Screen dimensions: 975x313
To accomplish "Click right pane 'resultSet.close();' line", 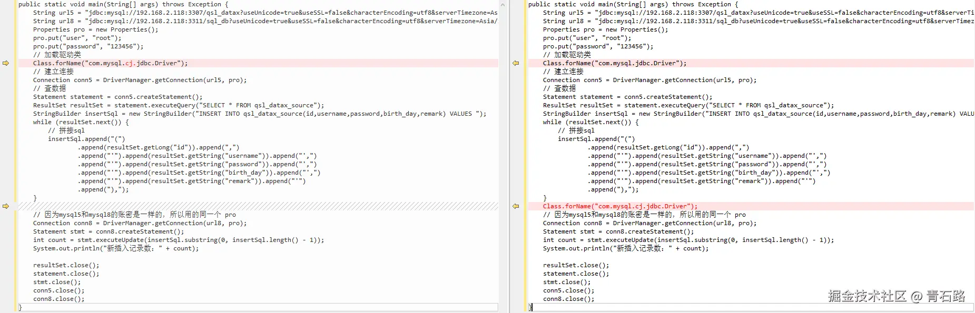I will [576, 265].
